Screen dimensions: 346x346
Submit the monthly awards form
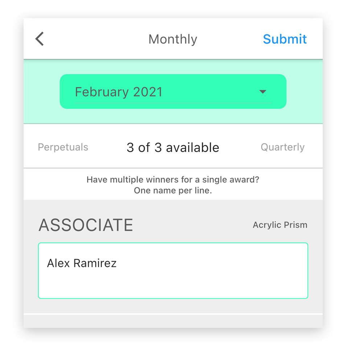285,39
